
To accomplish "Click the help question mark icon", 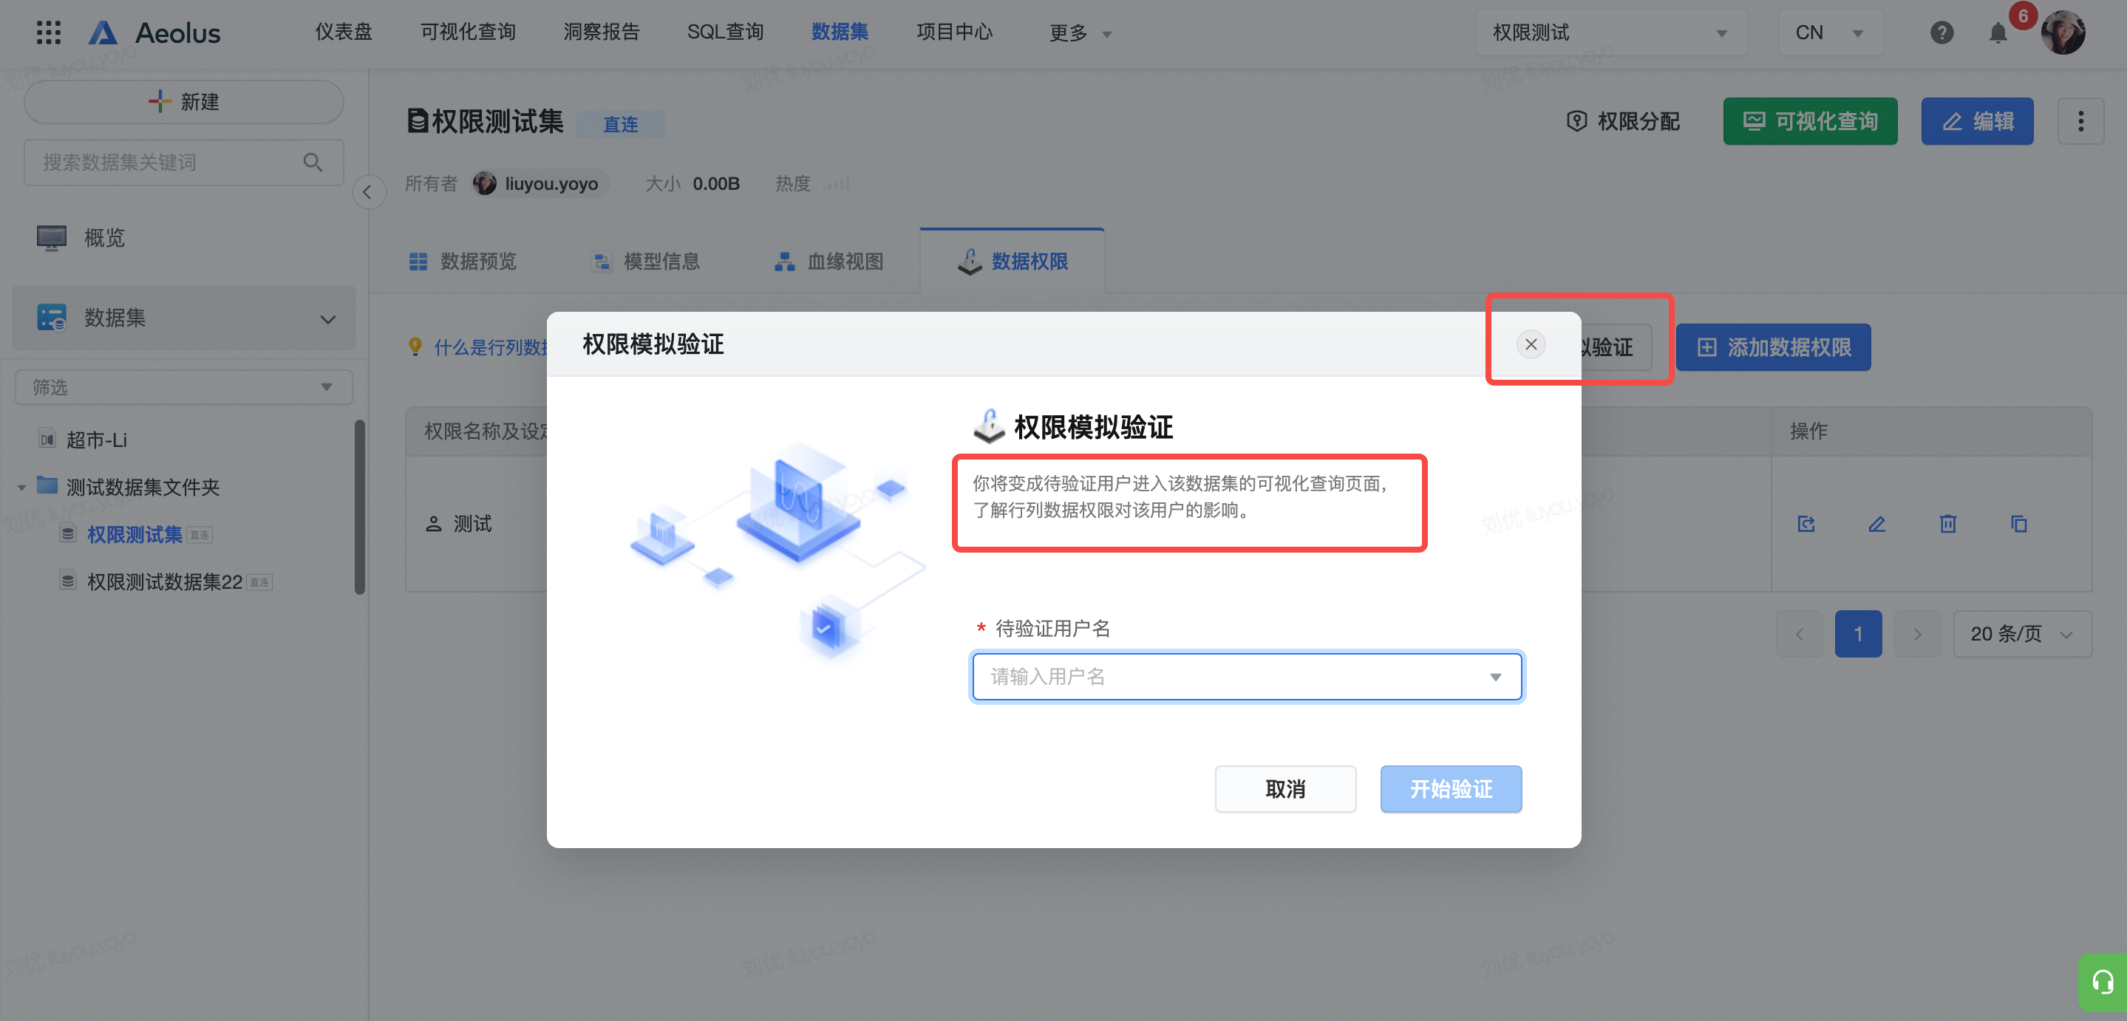I will pyautogui.click(x=1941, y=33).
